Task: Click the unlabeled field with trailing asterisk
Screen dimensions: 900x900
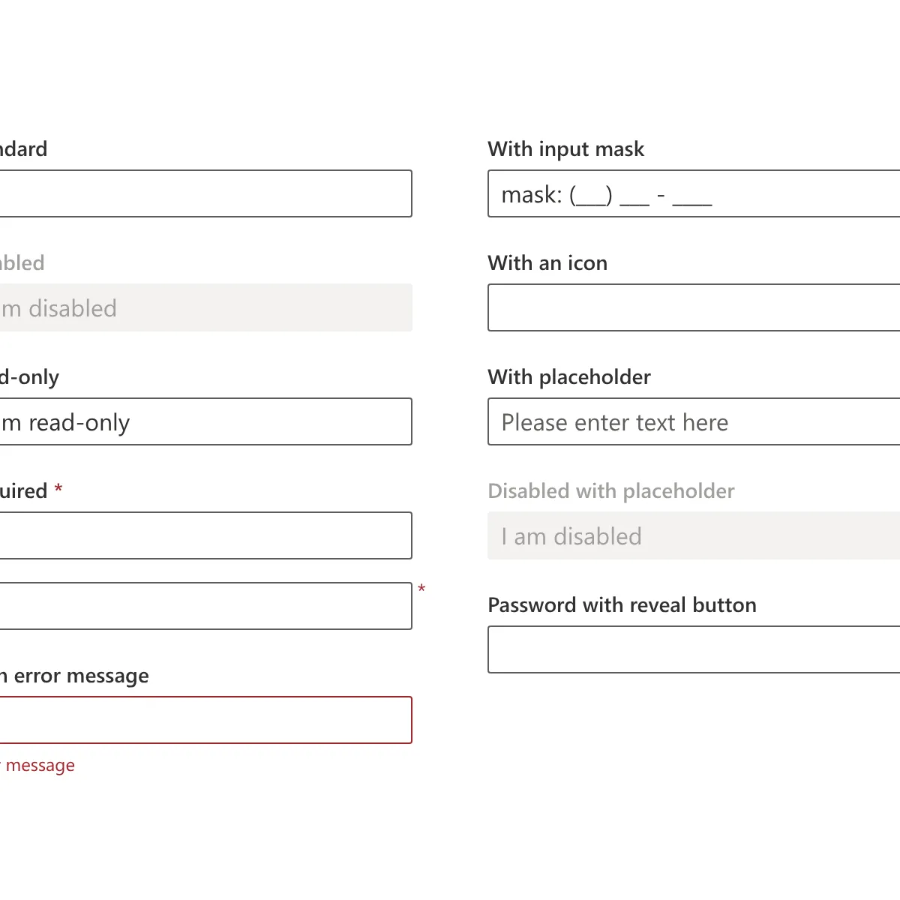Action: click(x=205, y=606)
